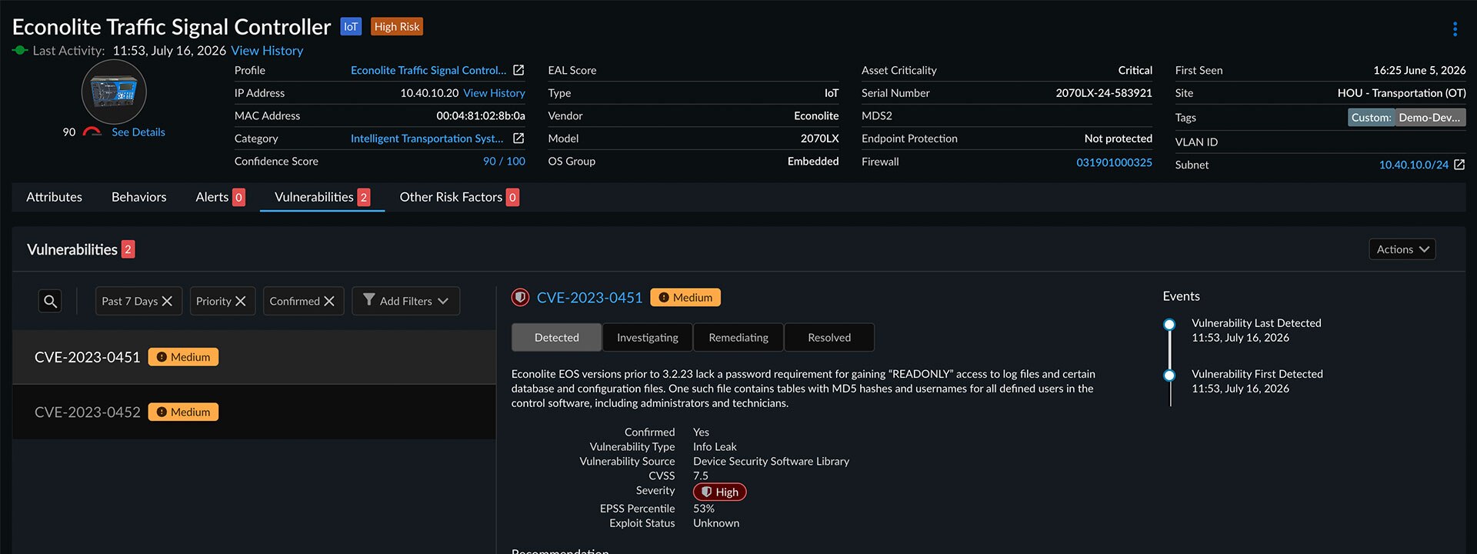Click the Exploit Status value Unknown

[x=716, y=523]
